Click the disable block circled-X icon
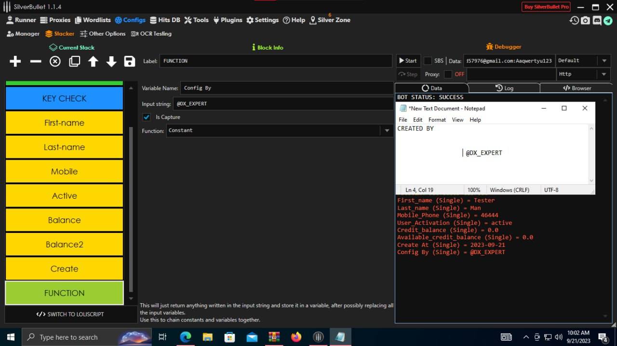Screen dimensions: 617x346 [55, 61]
